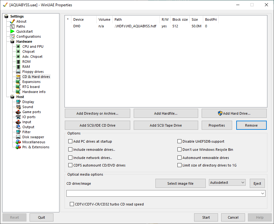
Task: Click the IO ports connector icon
Action: [x=18, y=117]
